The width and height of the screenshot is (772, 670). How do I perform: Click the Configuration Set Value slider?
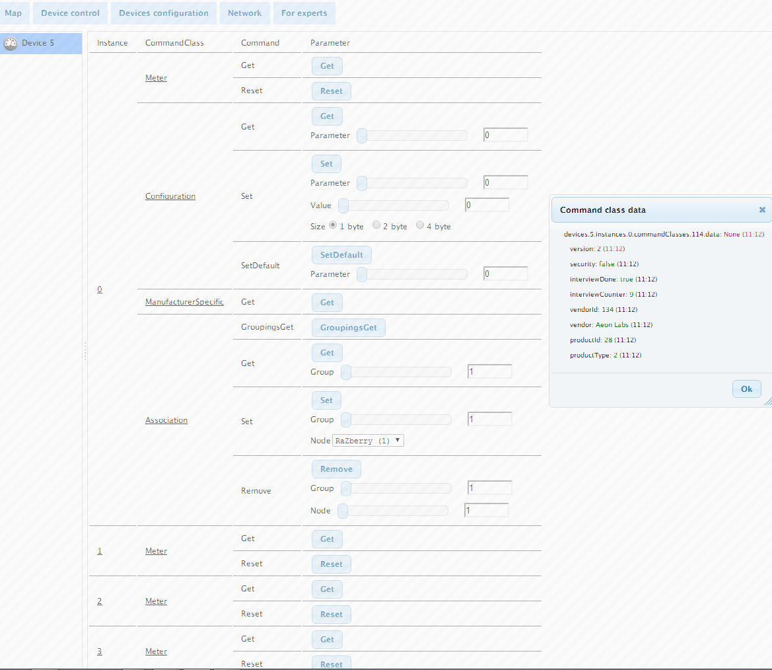tap(394, 205)
